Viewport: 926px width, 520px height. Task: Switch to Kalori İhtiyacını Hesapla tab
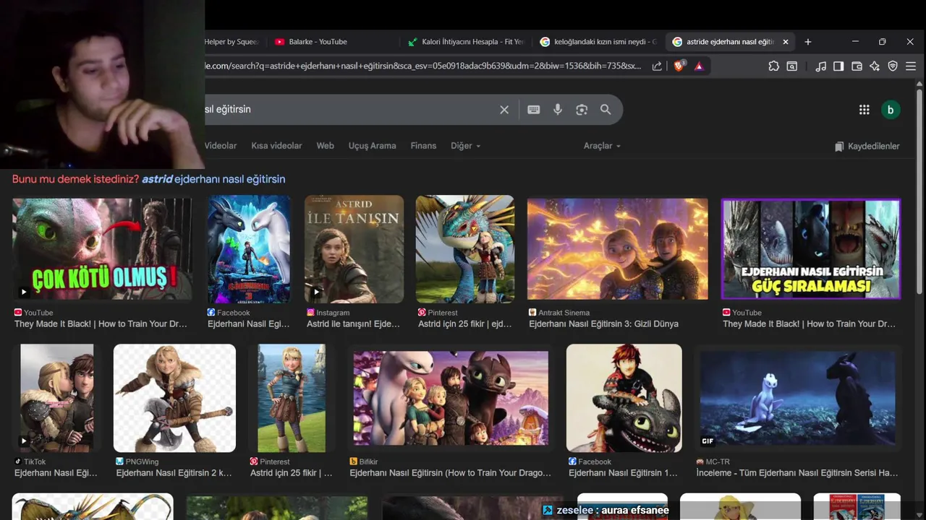(x=465, y=42)
